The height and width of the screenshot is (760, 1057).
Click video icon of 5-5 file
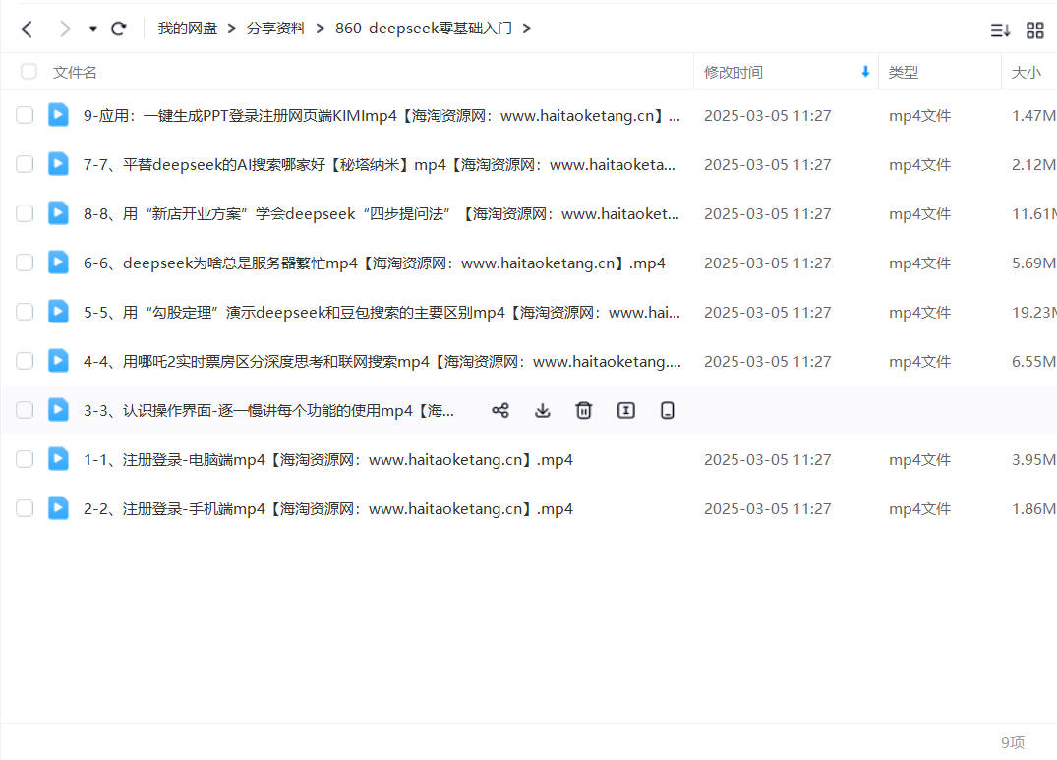coord(58,312)
